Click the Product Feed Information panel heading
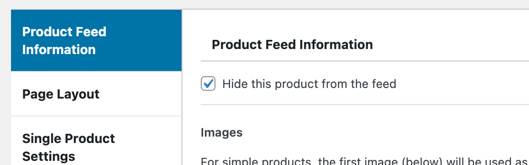The width and height of the screenshot is (529, 165). point(292,44)
